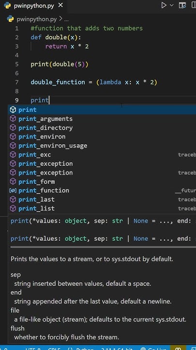Click the 'print(double(5))' code line

(x=60, y=64)
